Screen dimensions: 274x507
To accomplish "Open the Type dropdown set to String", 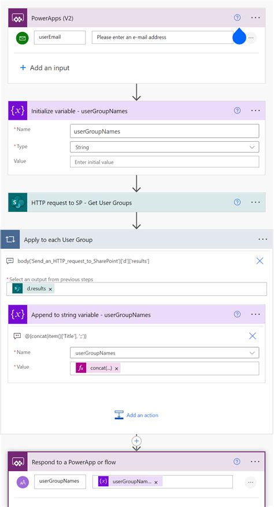I will (165, 147).
